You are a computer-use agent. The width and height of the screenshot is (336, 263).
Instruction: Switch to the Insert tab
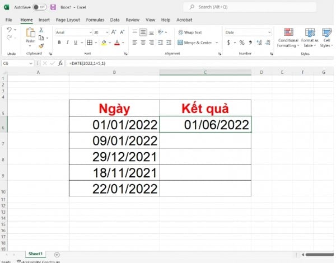pos(44,20)
